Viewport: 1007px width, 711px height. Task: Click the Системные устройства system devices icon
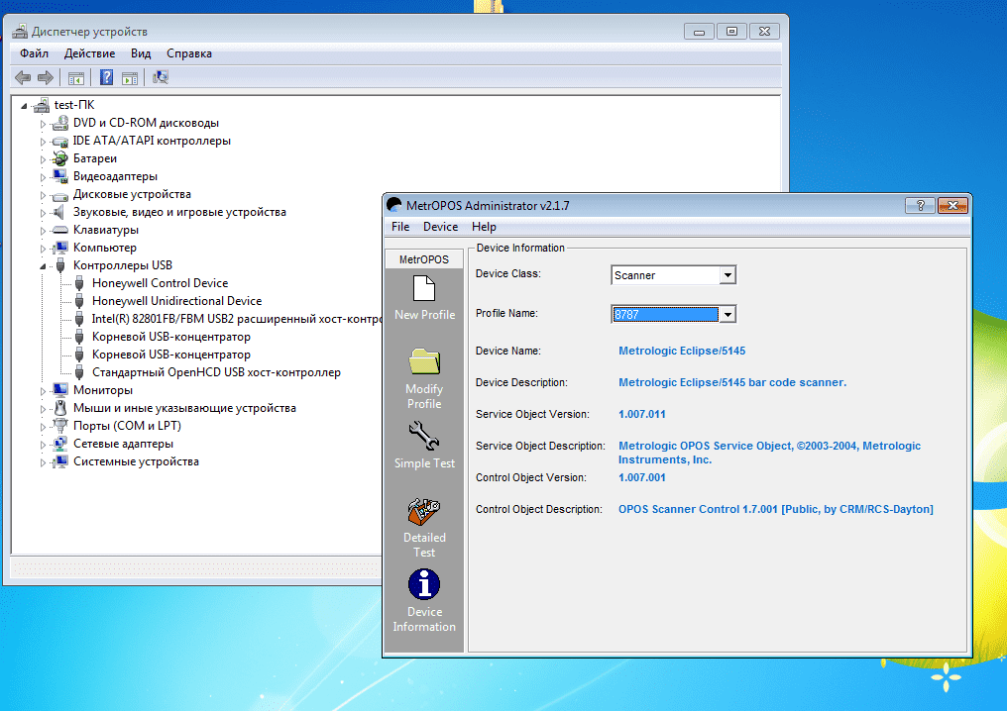(60, 461)
